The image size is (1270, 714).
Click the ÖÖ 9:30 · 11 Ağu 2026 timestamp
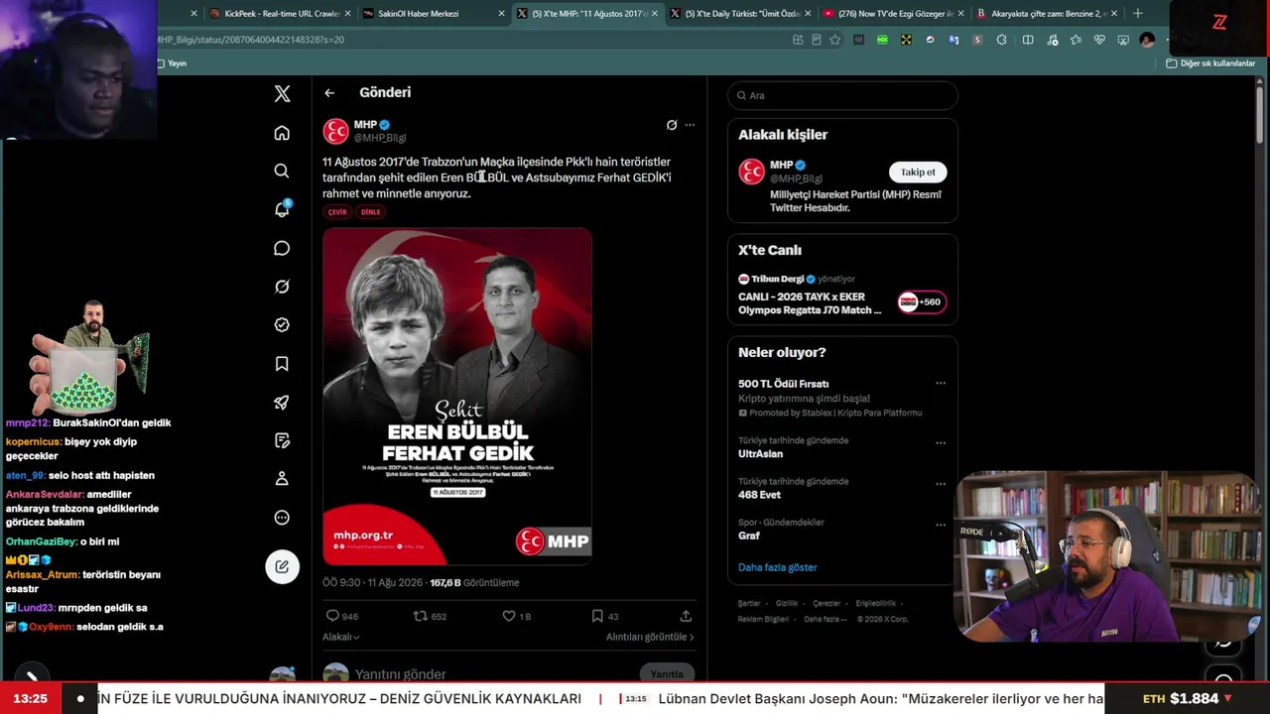372,582
